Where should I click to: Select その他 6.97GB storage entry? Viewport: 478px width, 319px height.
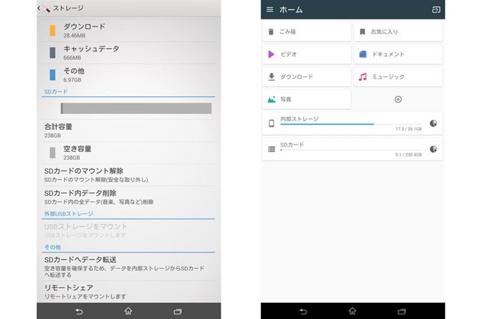point(128,75)
